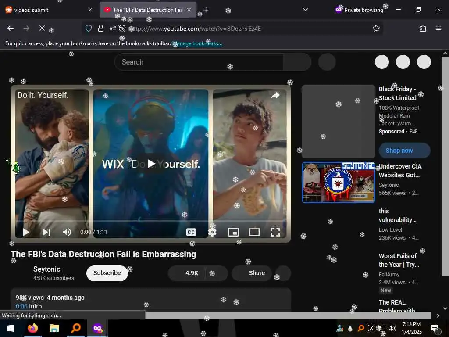Image resolution: width=449 pixels, height=337 pixels.
Task: Open 'this vulnerability...' Low Level video
Action: pyautogui.click(x=397, y=215)
